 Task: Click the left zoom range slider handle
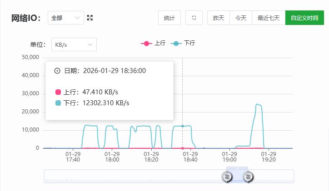[227, 177]
